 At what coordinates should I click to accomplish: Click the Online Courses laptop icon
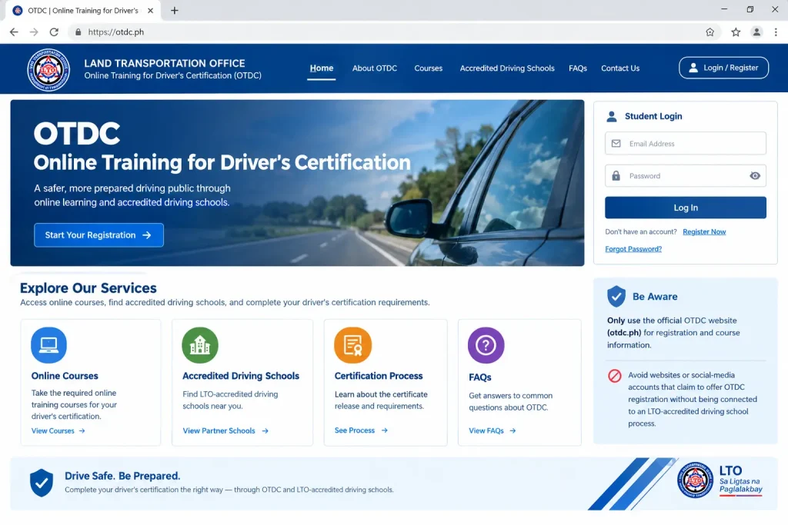coord(48,345)
